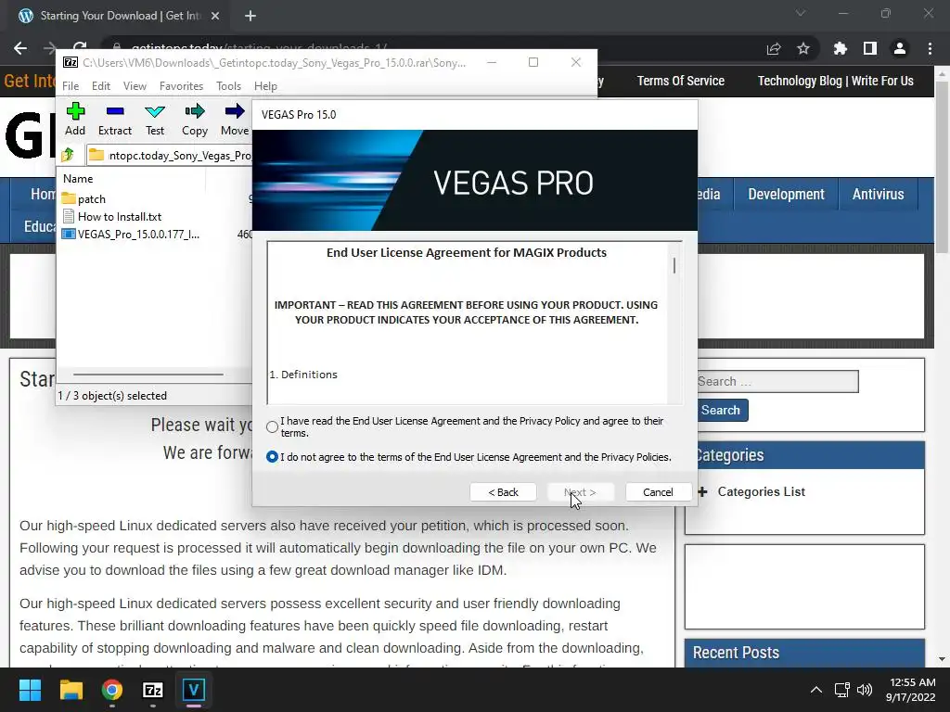The width and height of the screenshot is (950, 712).
Task: Open Technology Blog | Write For Us link
Action: click(x=836, y=81)
